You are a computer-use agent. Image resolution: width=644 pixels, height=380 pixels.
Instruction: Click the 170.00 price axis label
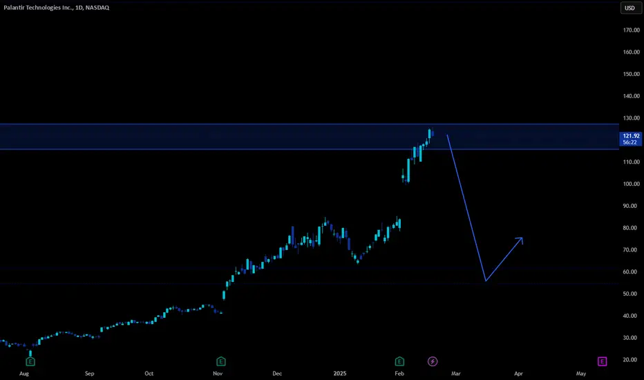tap(632, 30)
